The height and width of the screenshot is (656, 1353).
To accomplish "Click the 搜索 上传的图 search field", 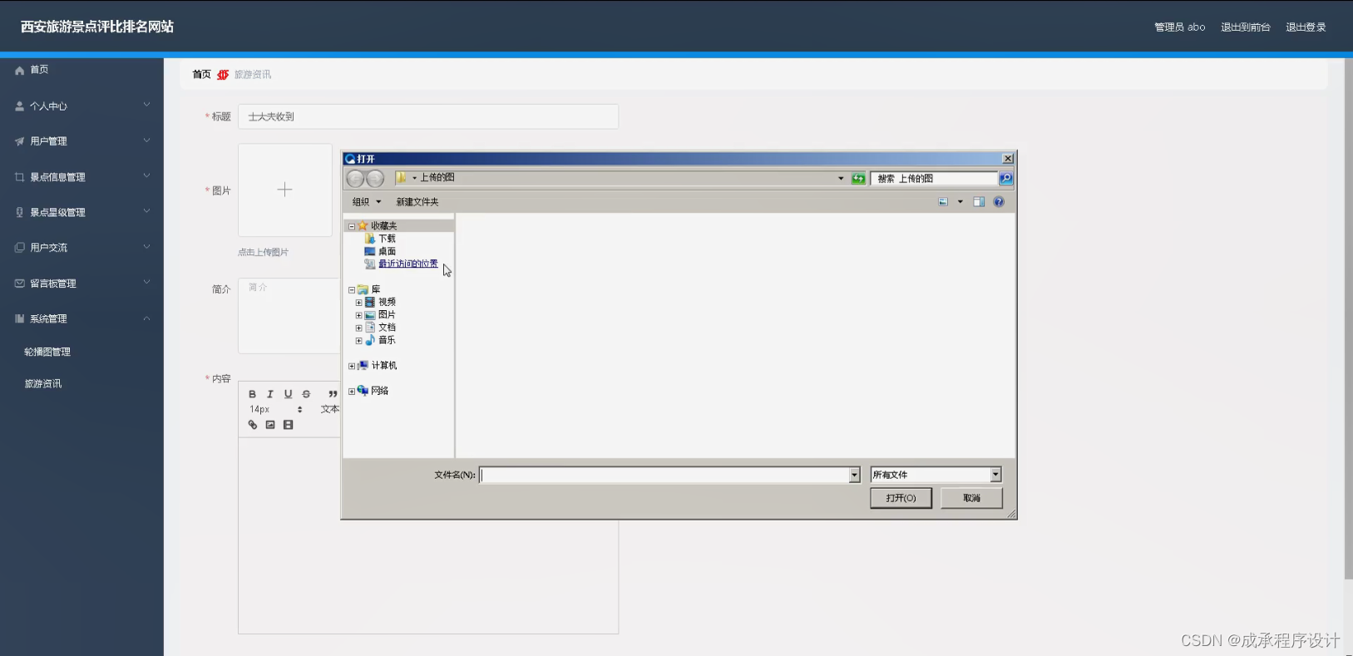I will point(934,178).
